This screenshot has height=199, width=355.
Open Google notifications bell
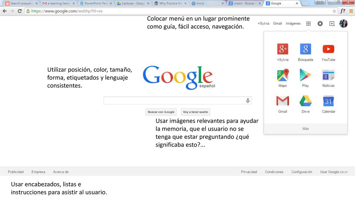(x=320, y=23)
